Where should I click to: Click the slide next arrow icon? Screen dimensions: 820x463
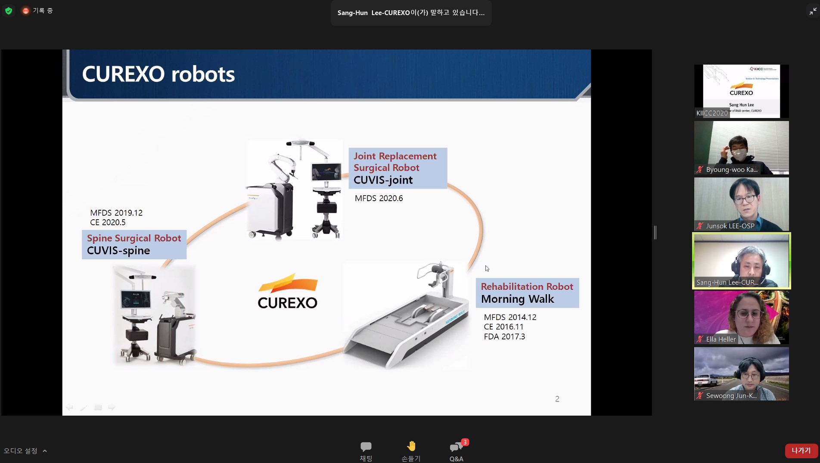(112, 407)
